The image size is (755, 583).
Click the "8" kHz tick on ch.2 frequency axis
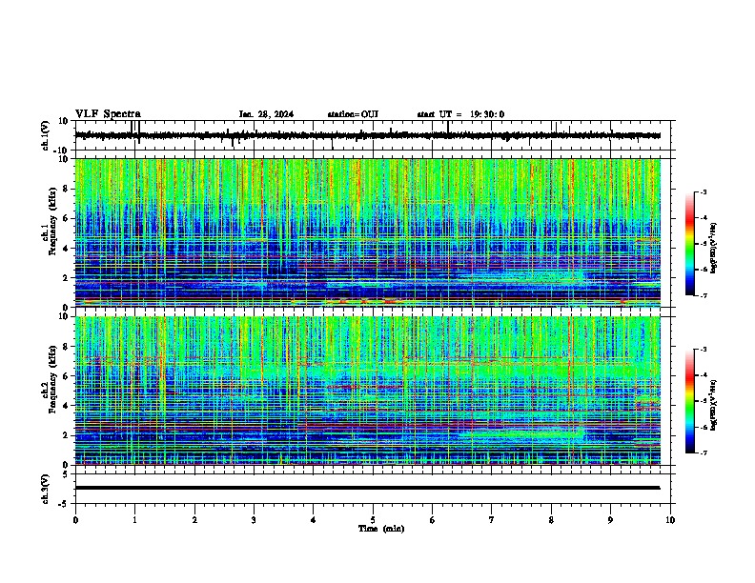(66, 347)
